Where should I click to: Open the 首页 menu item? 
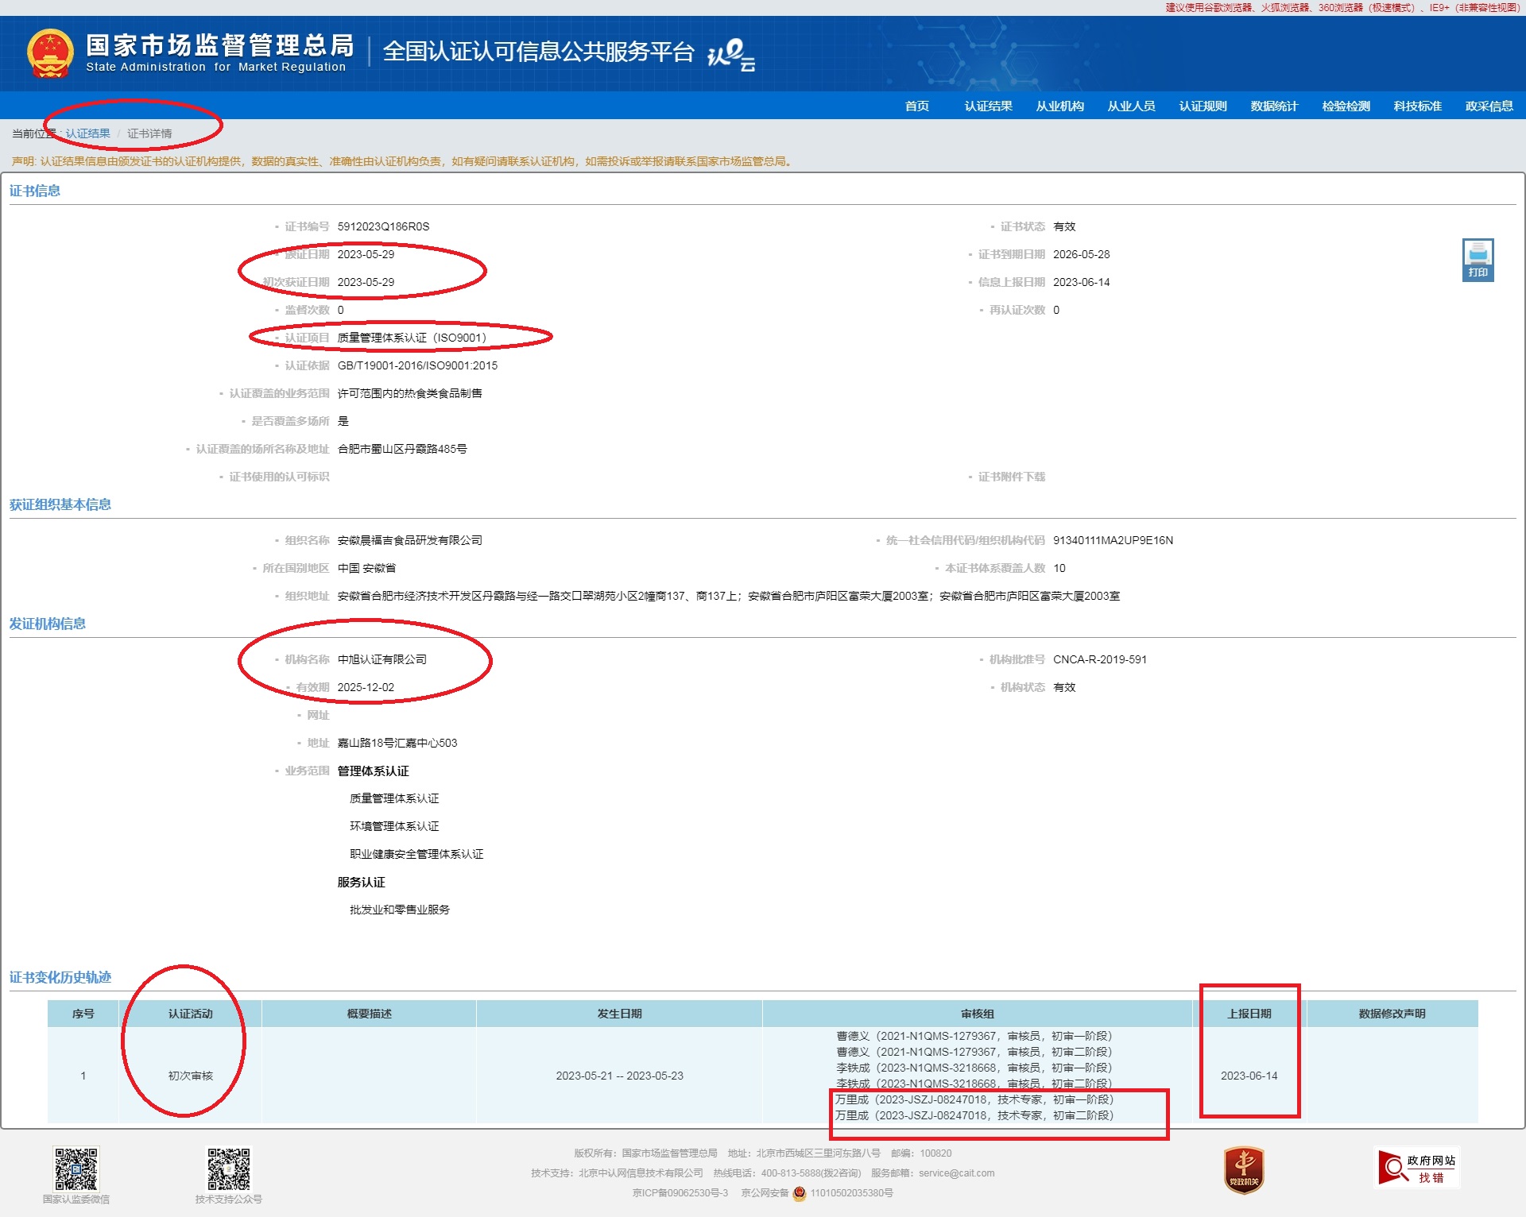pos(916,106)
